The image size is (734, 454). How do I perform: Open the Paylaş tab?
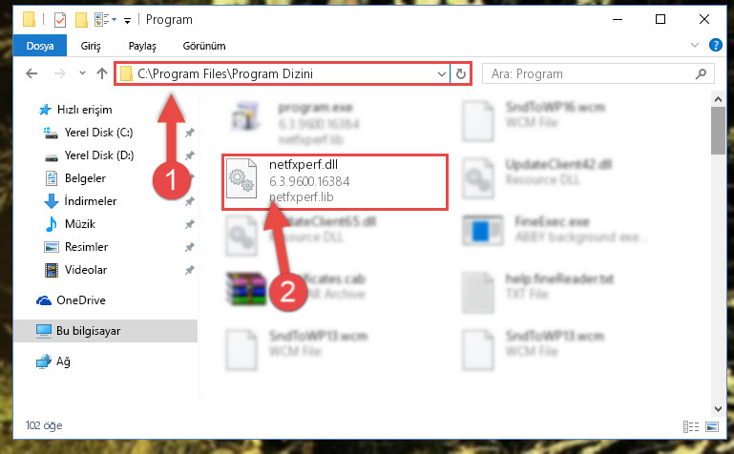142,46
